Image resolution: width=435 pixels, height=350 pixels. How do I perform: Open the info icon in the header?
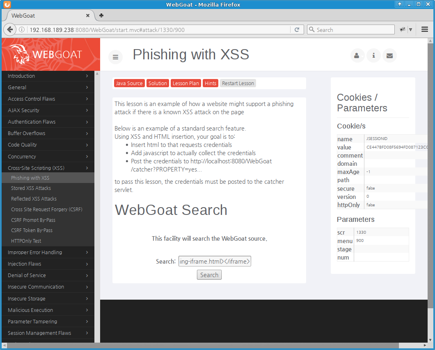[x=373, y=56]
